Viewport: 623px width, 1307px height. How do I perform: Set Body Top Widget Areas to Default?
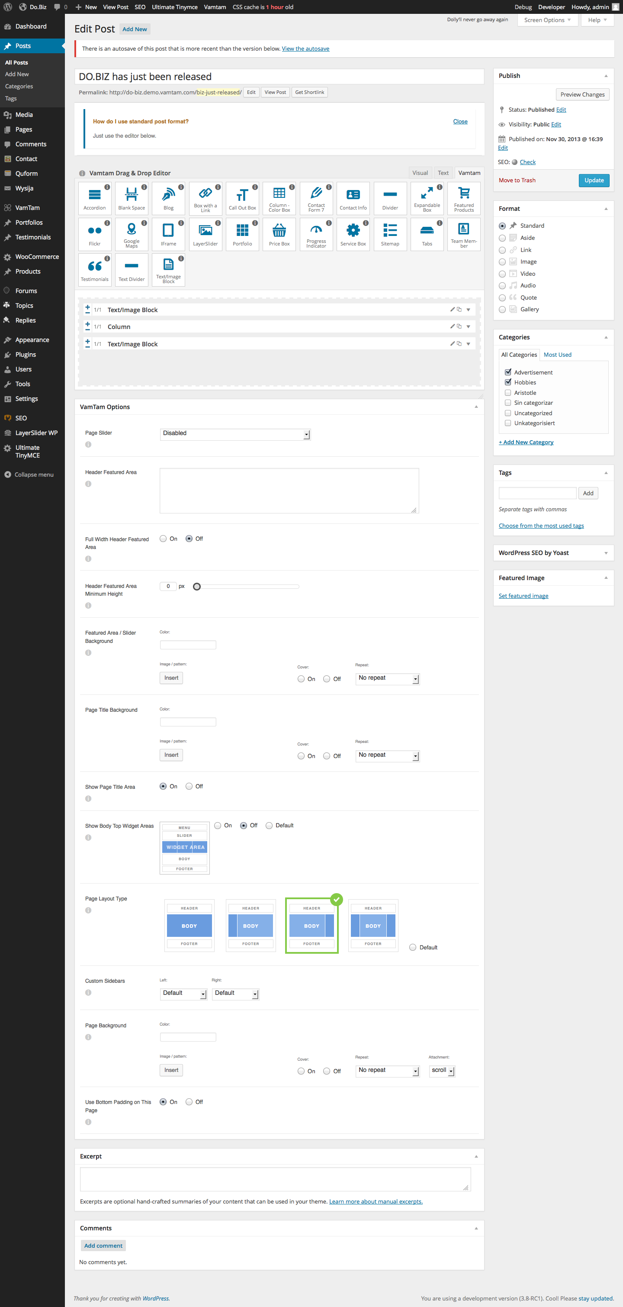[x=269, y=826]
